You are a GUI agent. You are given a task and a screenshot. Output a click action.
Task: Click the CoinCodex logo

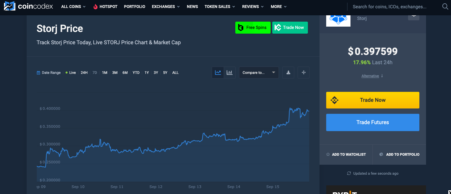coord(28,6)
